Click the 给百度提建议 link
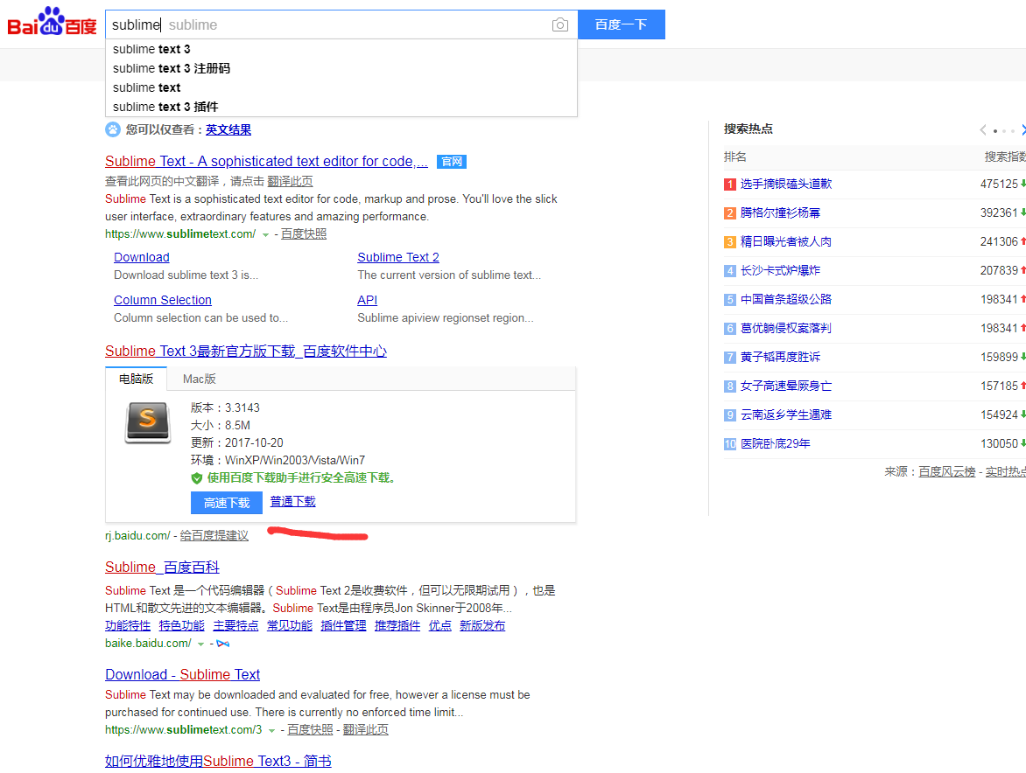The height and width of the screenshot is (773, 1026). click(x=214, y=535)
